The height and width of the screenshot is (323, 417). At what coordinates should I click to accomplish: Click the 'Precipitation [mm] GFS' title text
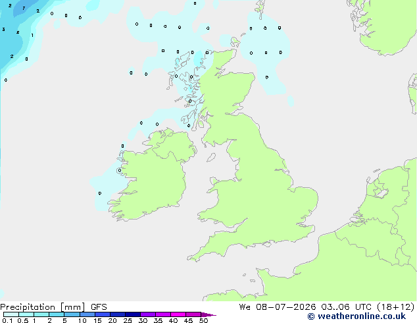point(53,307)
